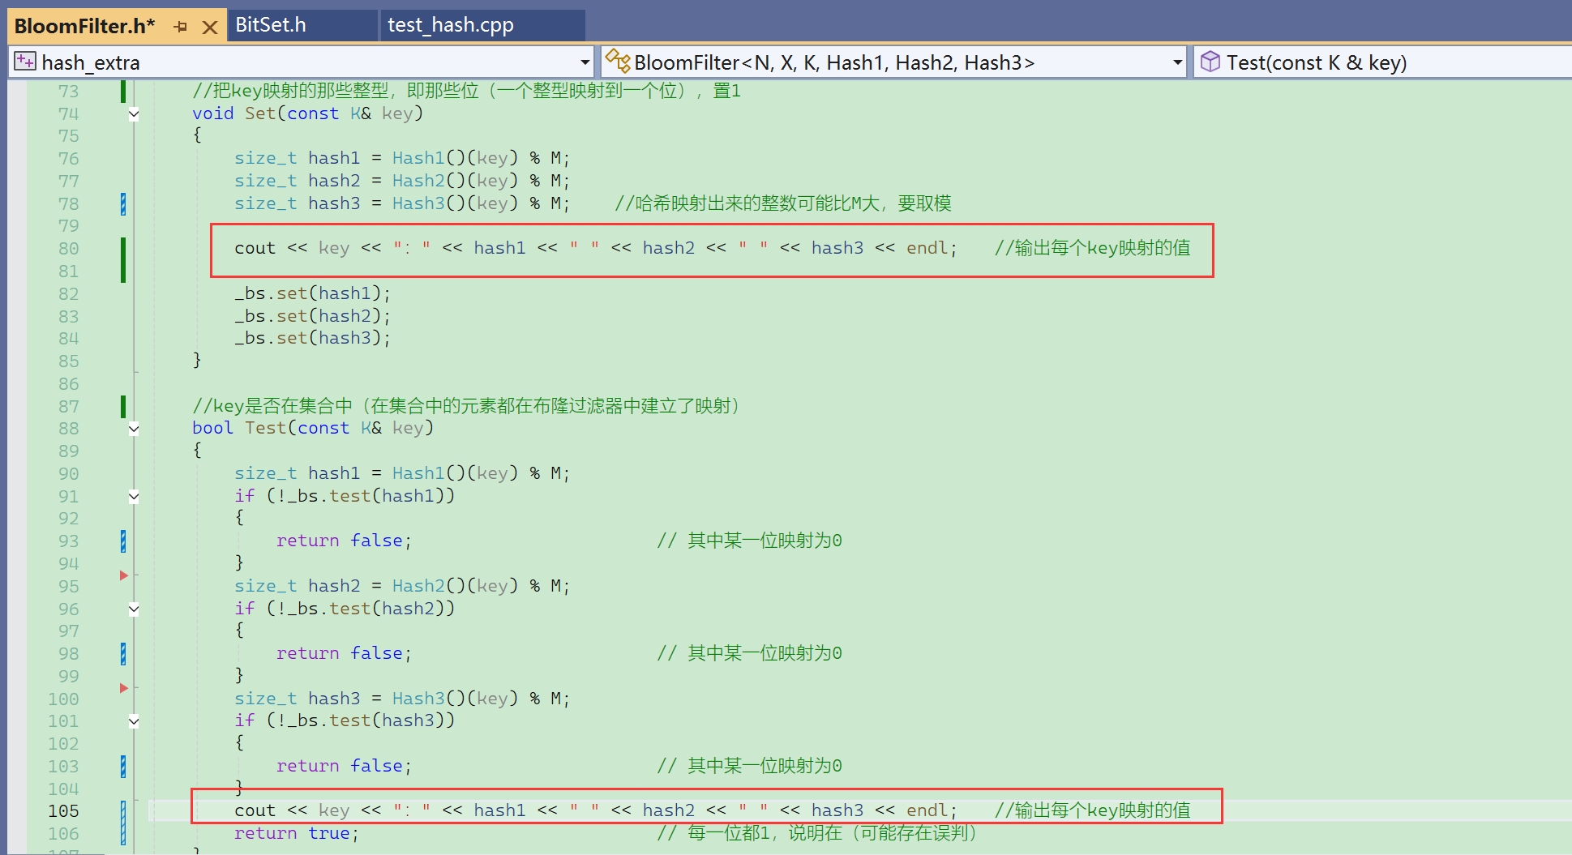The height and width of the screenshot is (855, 1572).
Task: Pin the BloomFilter.h tab
Action: [180, 28]
